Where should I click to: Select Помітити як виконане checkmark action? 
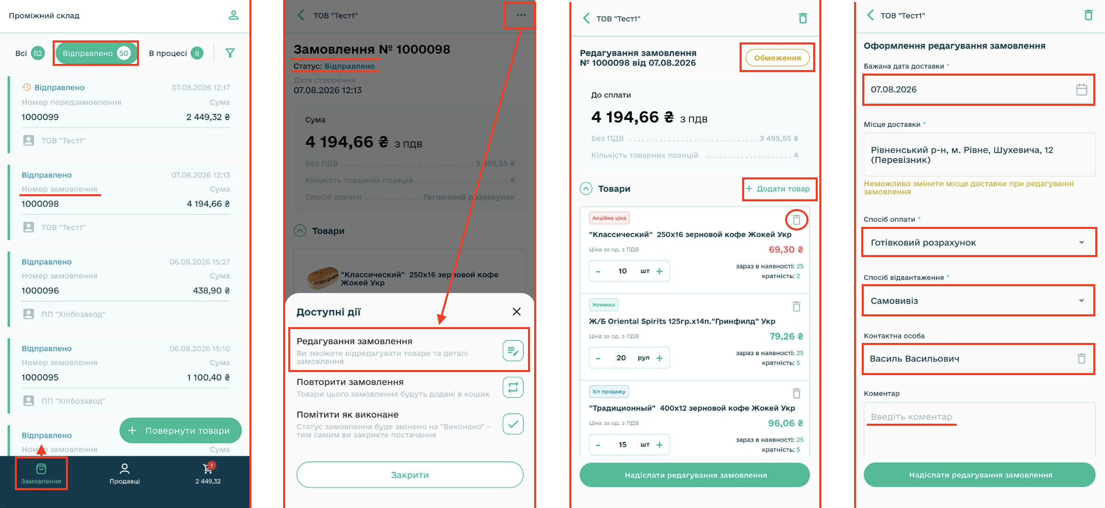tap(513, 424)
